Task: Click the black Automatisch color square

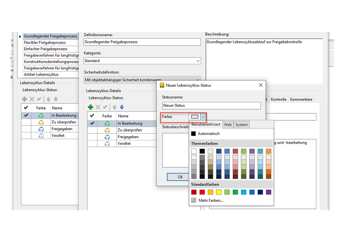Action: tap(194, 133)
